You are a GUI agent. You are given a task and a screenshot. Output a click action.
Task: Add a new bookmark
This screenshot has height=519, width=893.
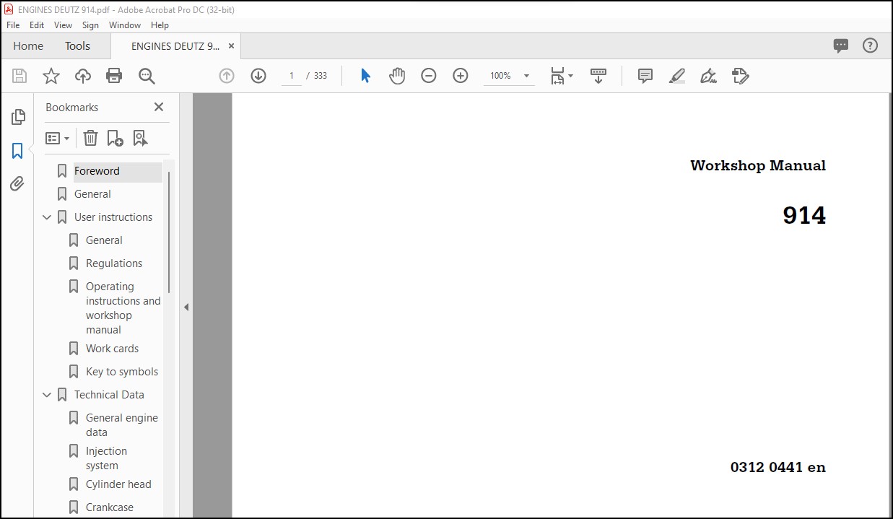[x=115, y=138]
